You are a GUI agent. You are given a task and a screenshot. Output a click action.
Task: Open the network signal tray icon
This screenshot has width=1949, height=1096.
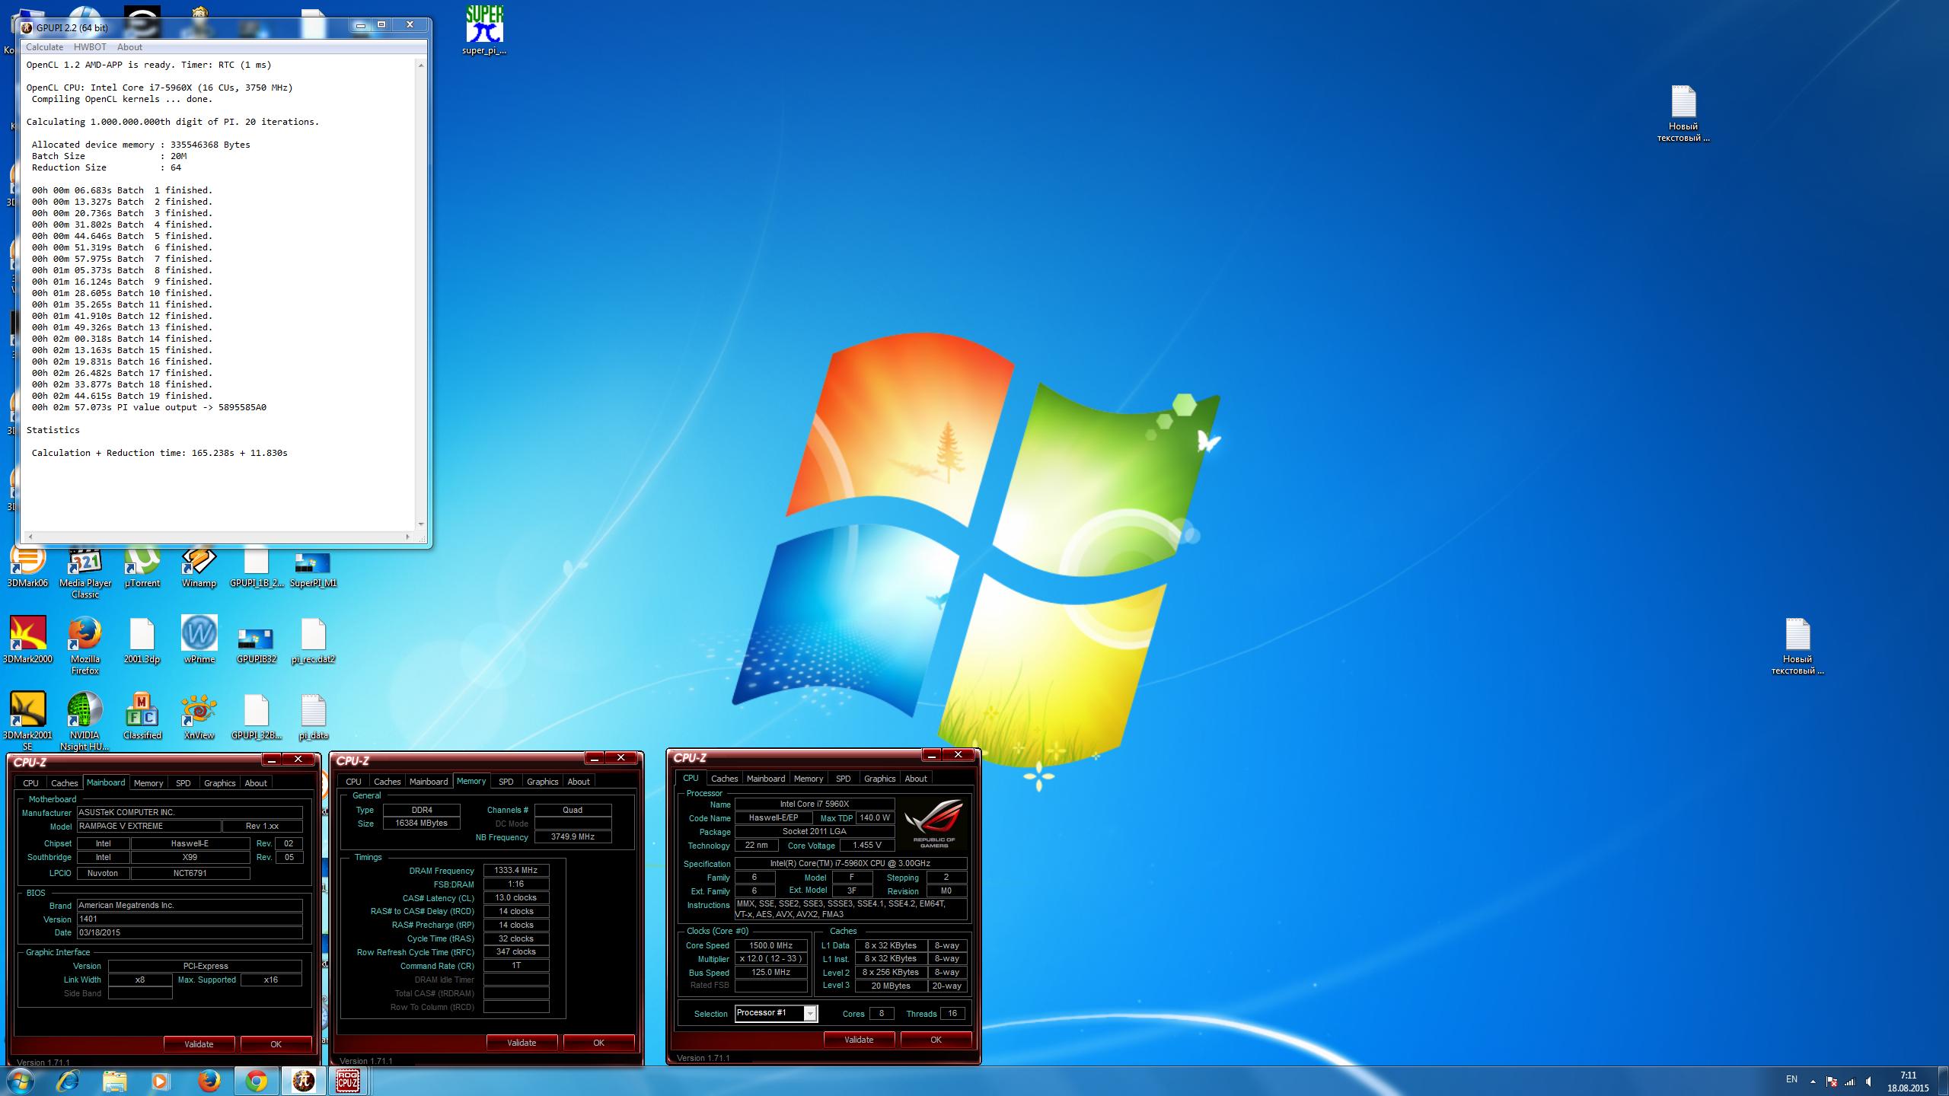[1850, 1082]
